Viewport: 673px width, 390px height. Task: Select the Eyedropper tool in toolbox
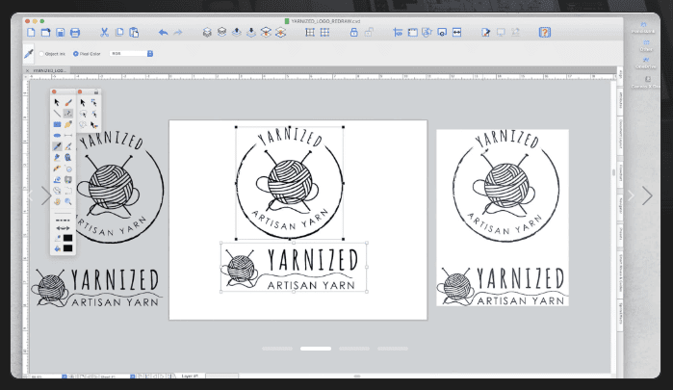(57, 147)
